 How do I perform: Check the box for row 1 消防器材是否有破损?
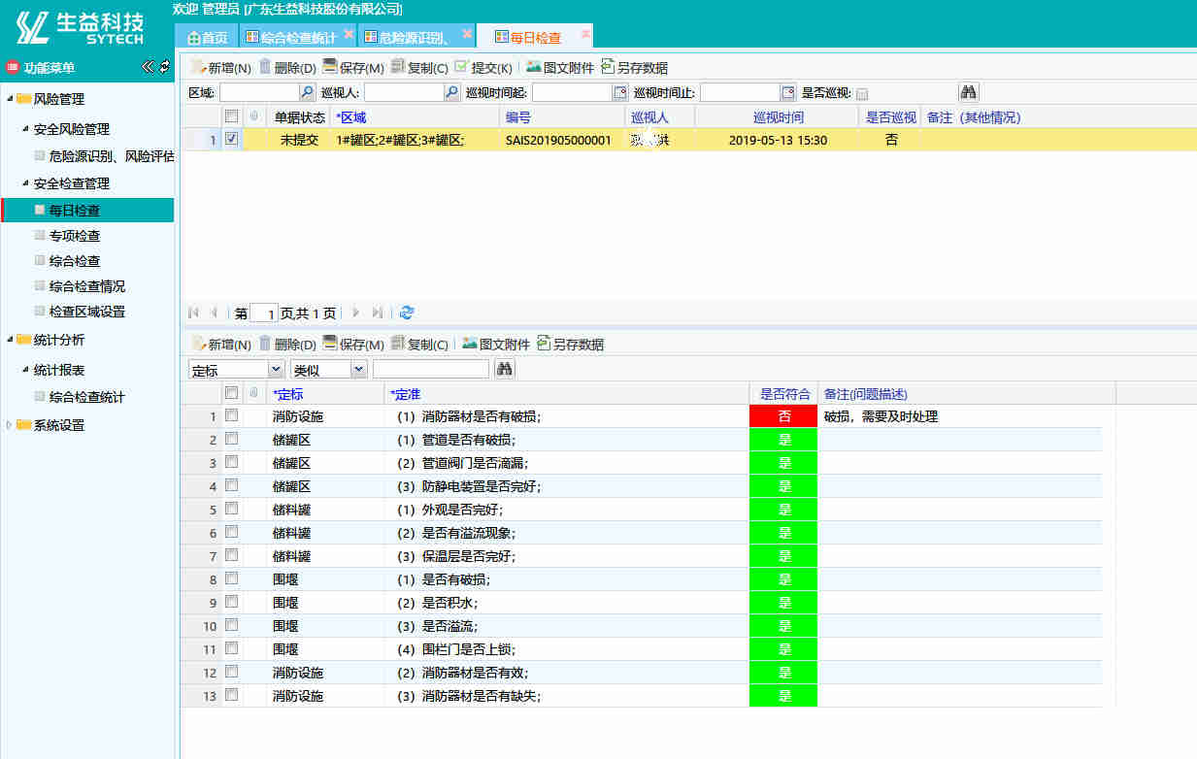pyautogui.click(x=231, y=415)
